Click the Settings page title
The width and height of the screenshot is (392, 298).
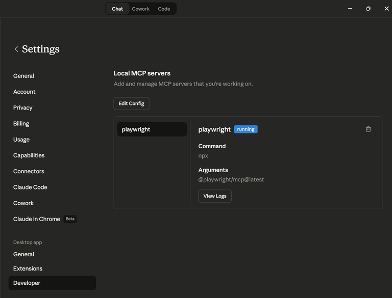tap(40, 49)
